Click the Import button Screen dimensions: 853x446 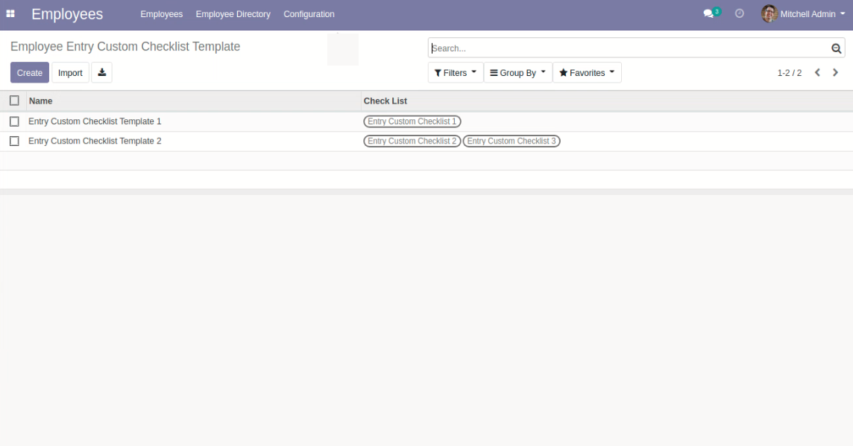point(70,73)
